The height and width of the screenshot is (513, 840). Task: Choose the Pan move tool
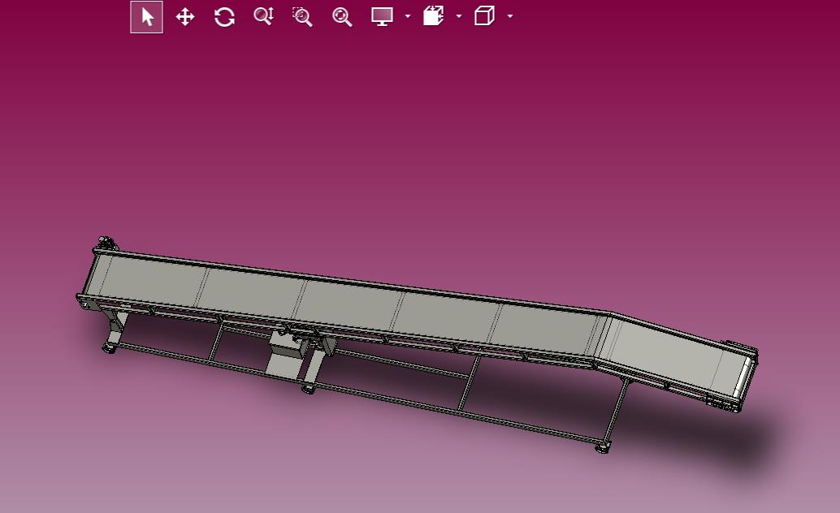point(185,17)
